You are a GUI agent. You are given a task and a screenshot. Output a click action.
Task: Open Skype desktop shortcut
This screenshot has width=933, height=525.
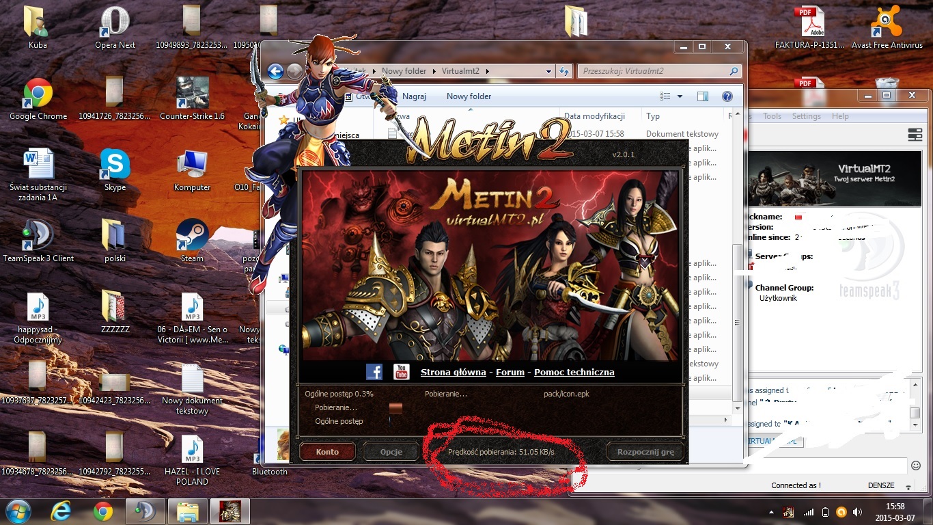click(x=115, y=171)
